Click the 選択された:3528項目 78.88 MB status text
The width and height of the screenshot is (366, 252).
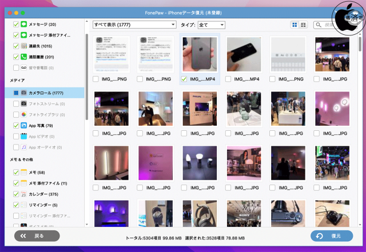coord(215,238)
